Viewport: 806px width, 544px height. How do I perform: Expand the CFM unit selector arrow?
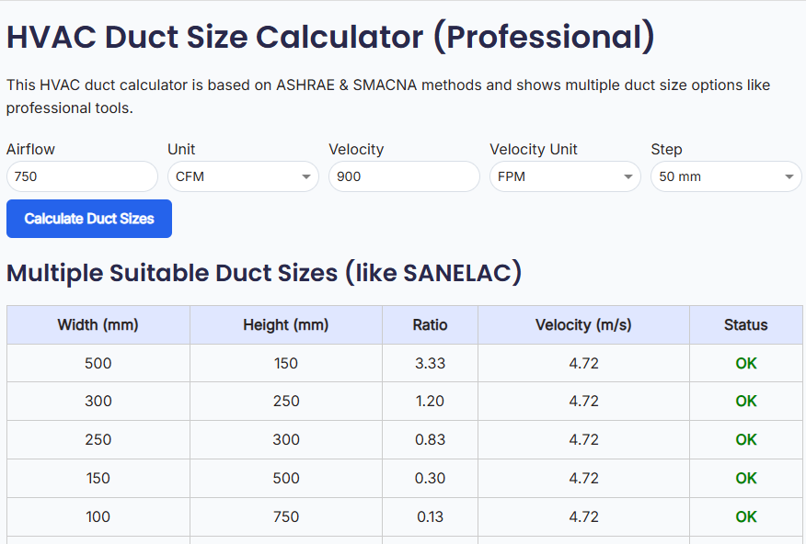306,176
